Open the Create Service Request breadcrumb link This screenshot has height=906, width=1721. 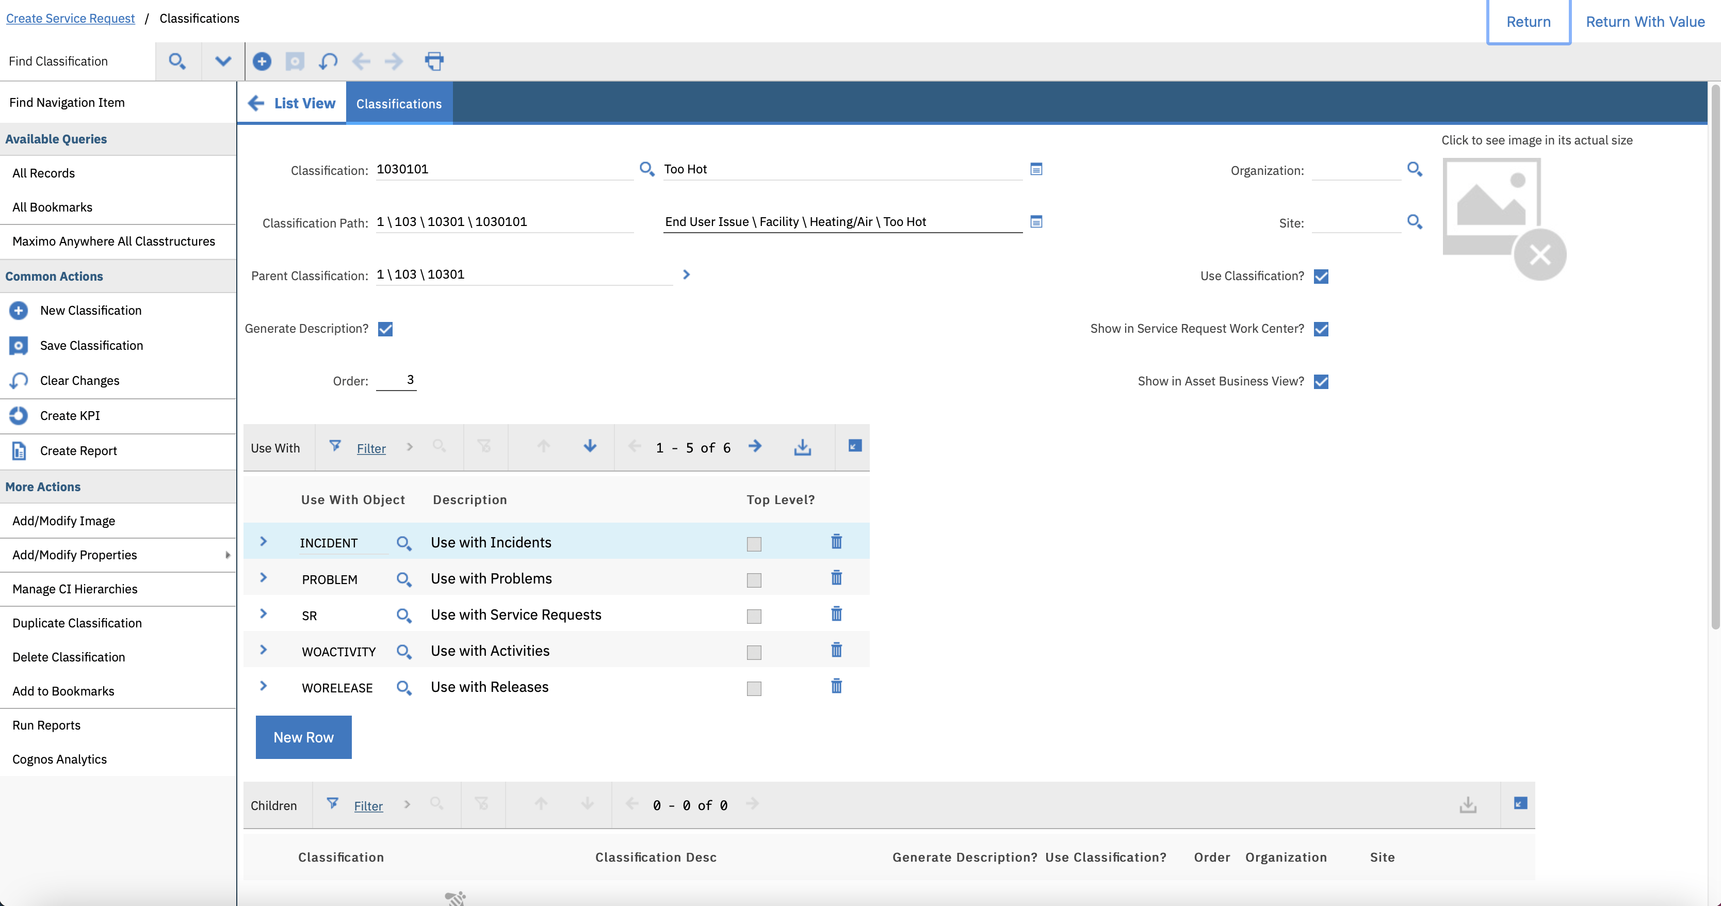click(x=70, y=18)
